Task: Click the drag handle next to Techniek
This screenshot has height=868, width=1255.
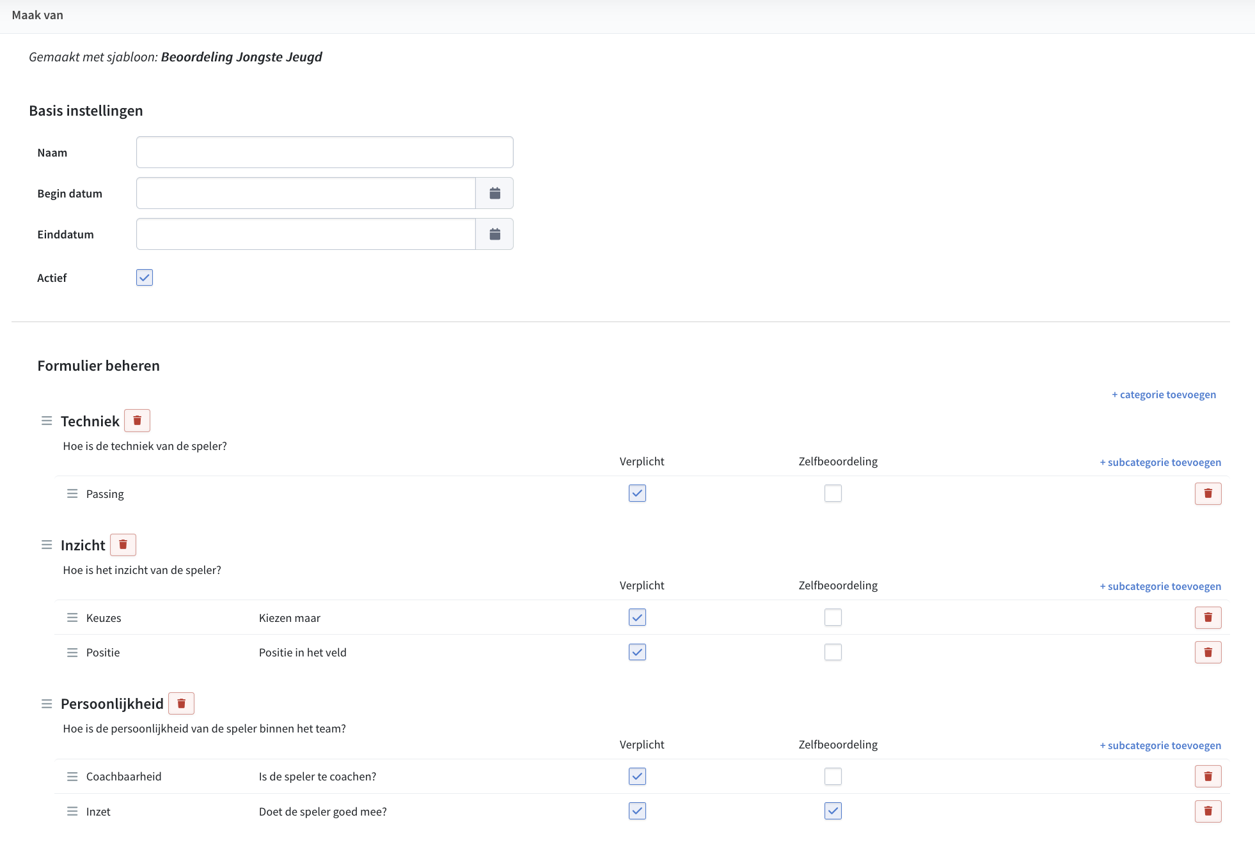Action: 47,421
